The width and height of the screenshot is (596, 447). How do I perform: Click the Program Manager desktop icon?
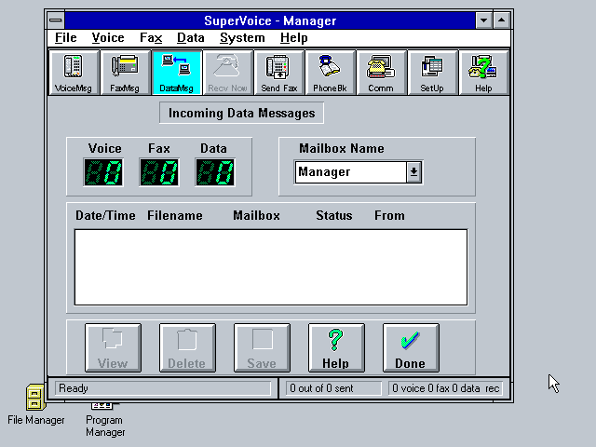click(x=105, y=420)
